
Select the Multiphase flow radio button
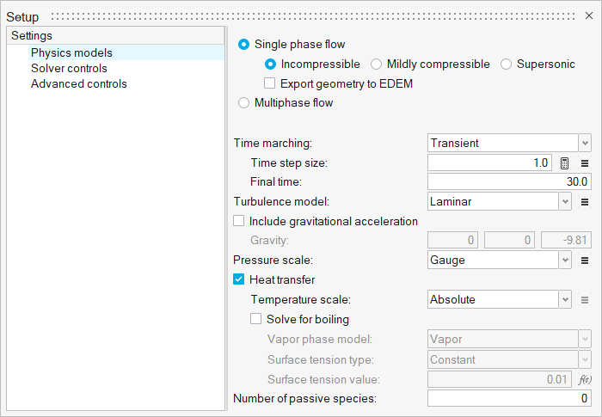point(244,102)
